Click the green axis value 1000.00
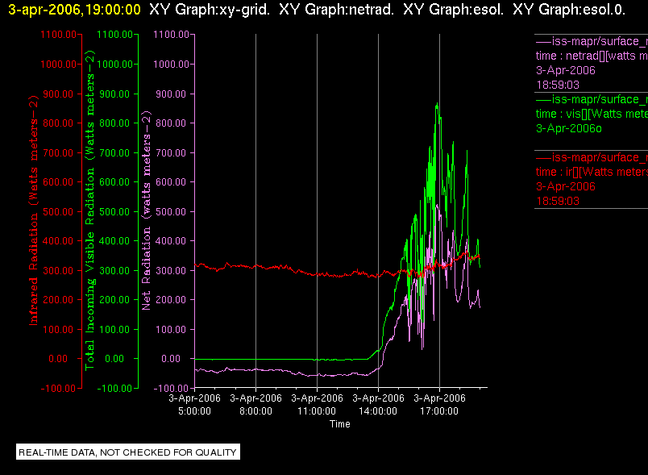The image size is (648, 475). point(114,64)
